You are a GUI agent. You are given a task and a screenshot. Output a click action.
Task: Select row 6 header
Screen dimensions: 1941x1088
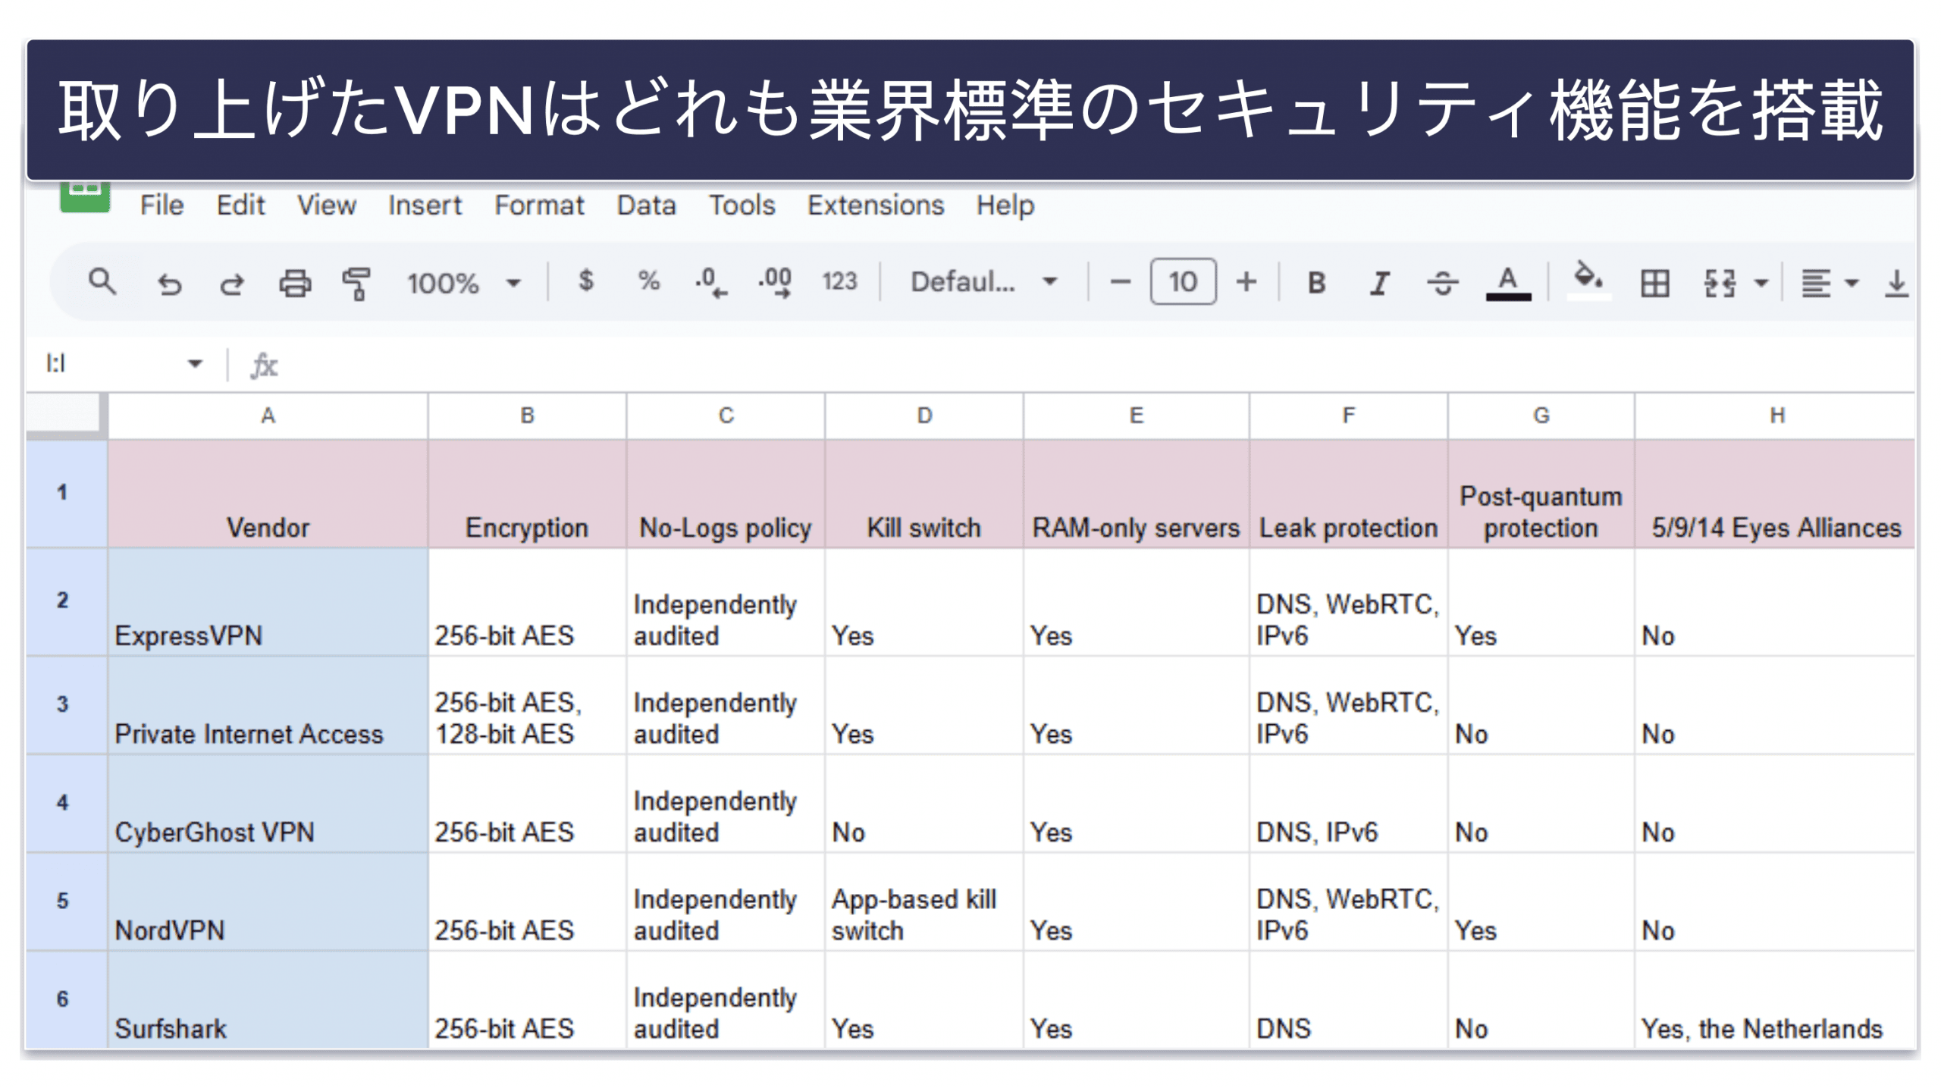coord(66,999)
